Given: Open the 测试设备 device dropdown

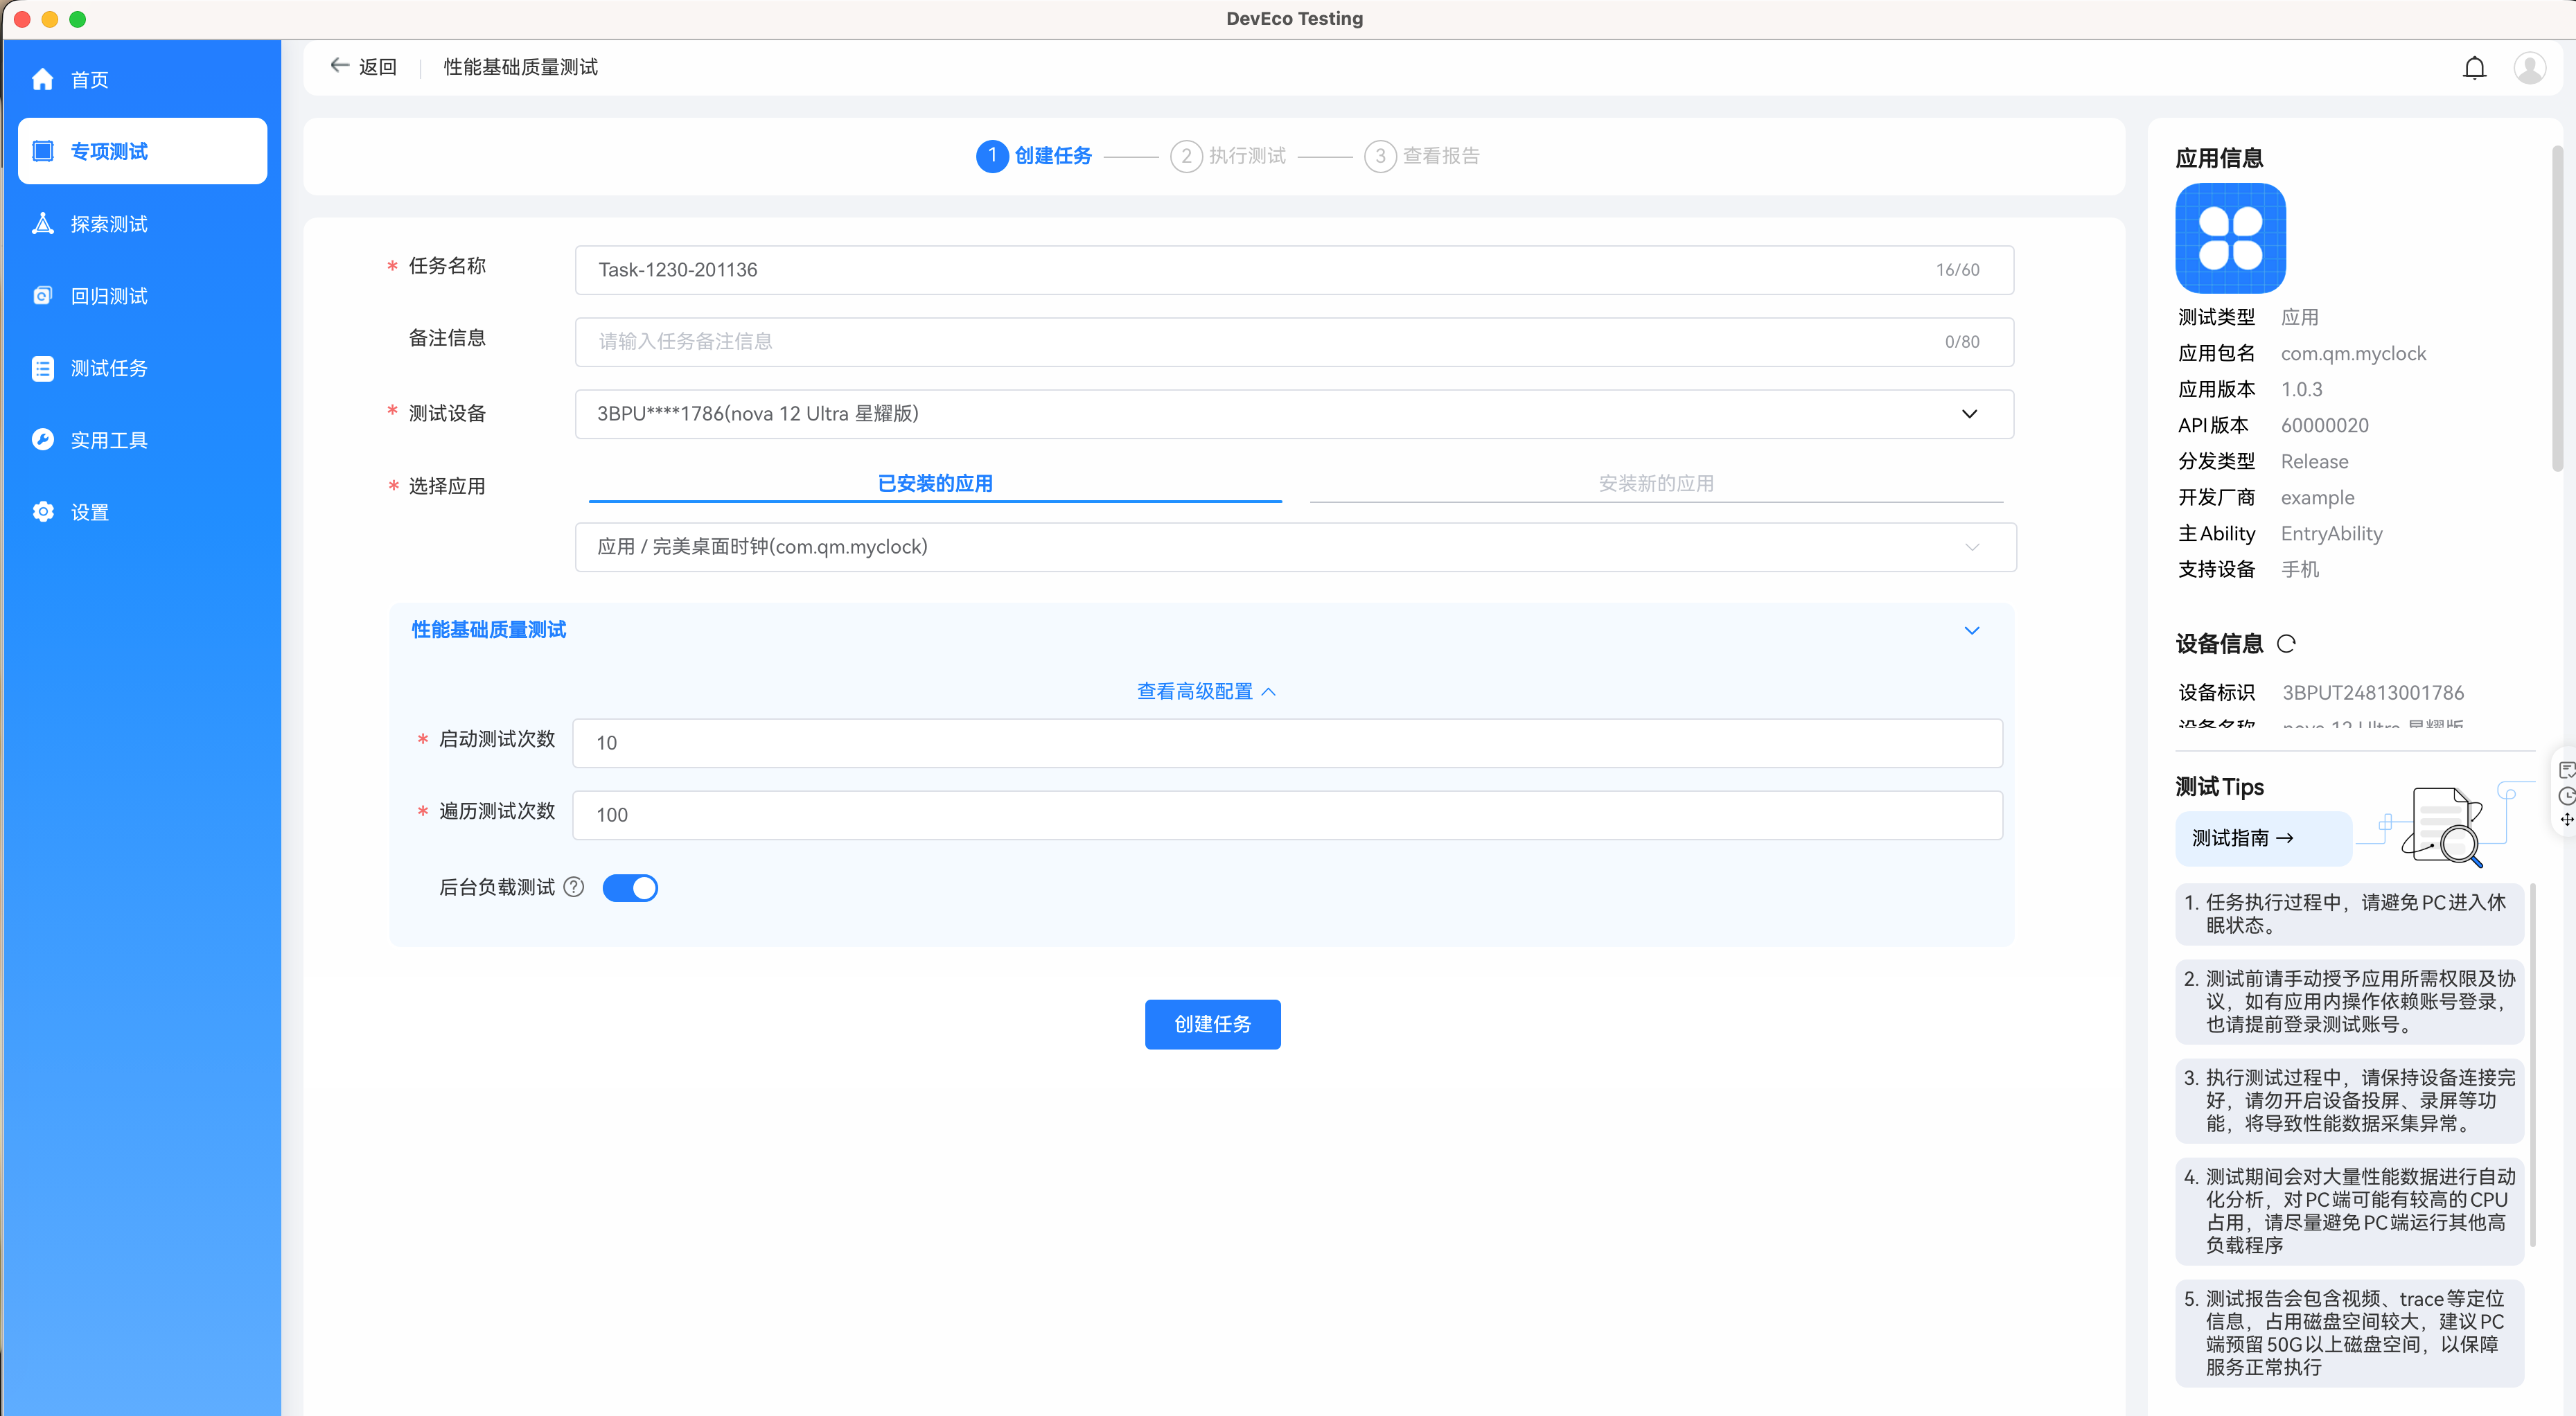Looking at the screenshot, I should click(x=1294, y=414).
